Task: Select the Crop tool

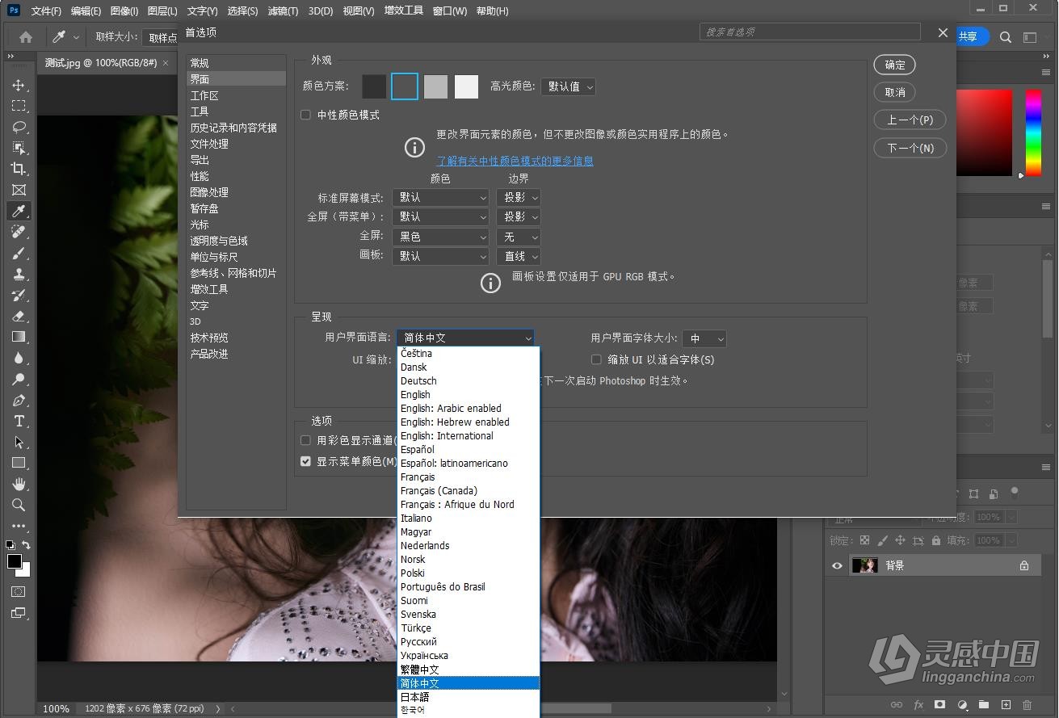Action: click(19, 169)
